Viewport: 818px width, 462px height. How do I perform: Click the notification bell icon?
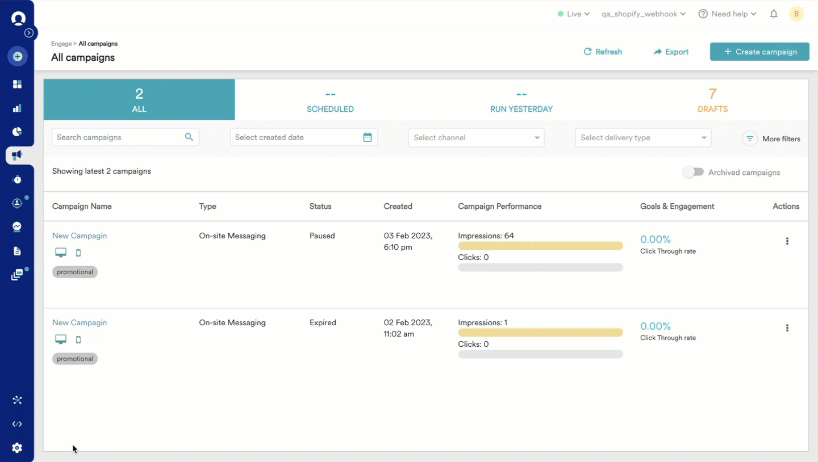pyautogui.click(x=773, y=14)
